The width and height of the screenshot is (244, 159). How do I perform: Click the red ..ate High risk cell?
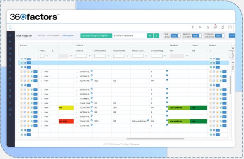66,121
